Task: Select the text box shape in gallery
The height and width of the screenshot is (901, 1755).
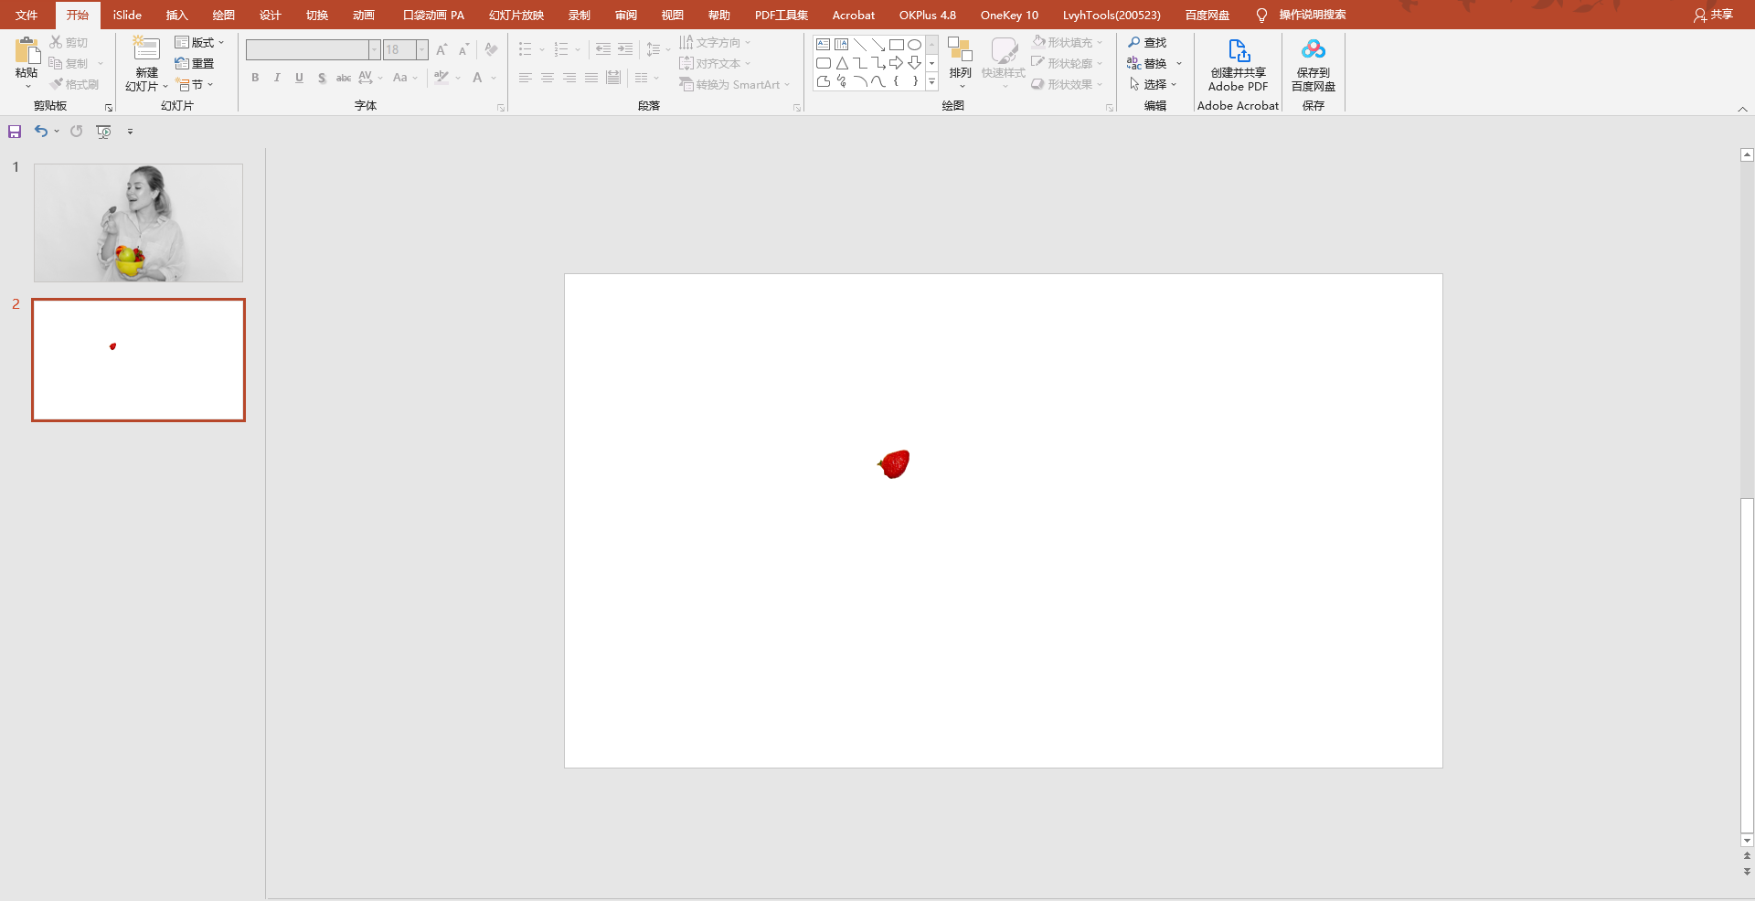Action: coord(824,45)
